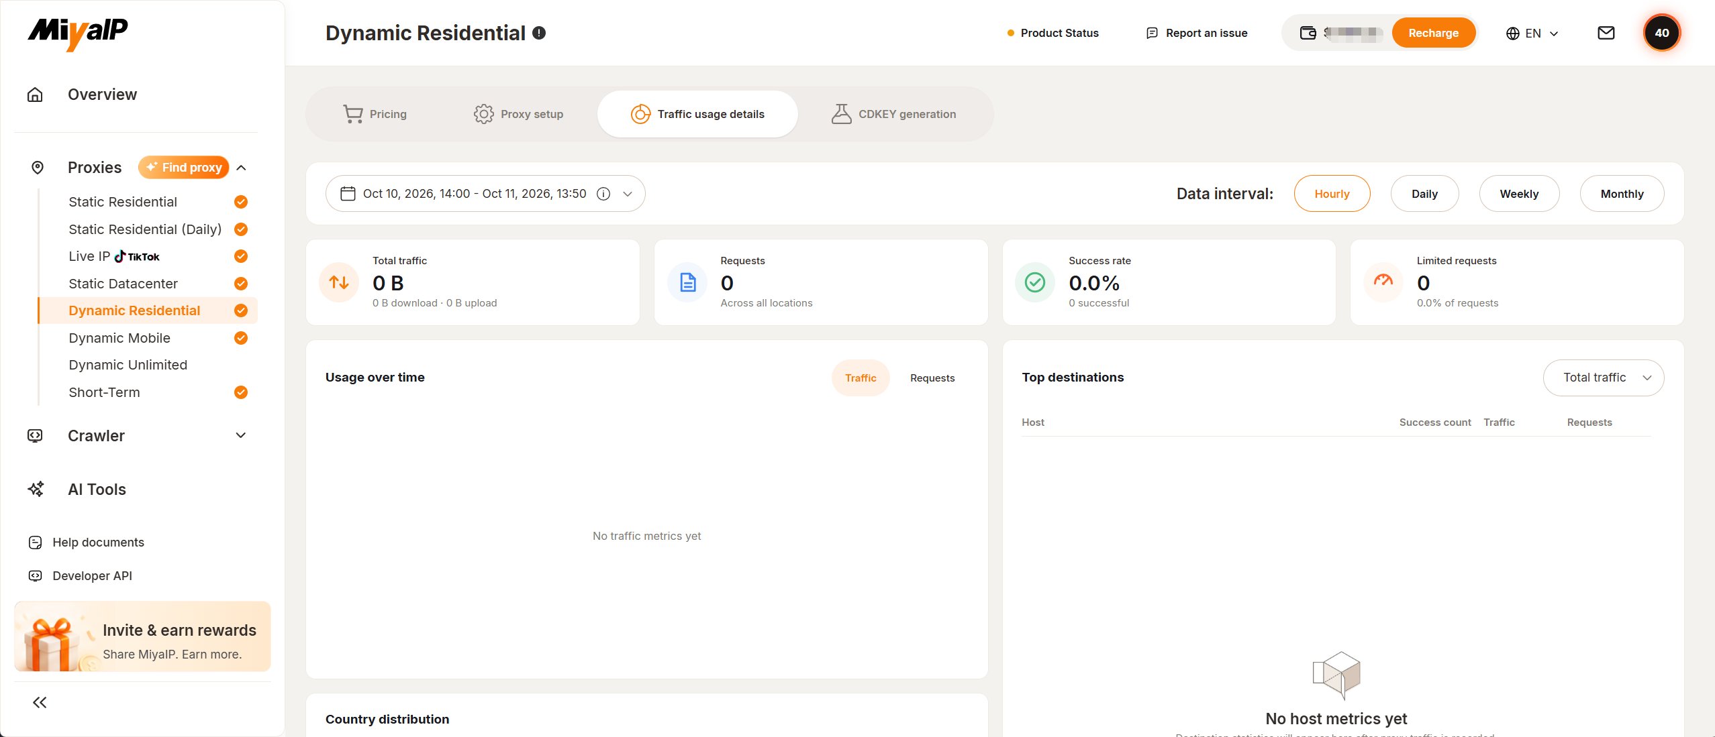Select Daily data interval
Image resolution: width=1715 pixels, height=737 pixels.
tap(1424, 194)
